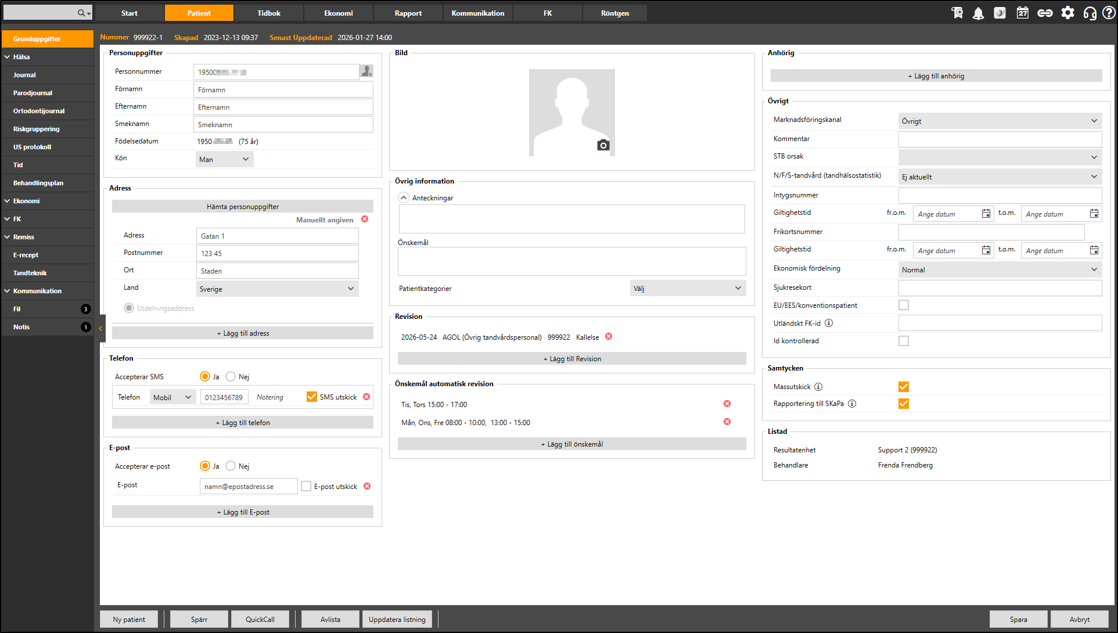The image size is (1118, 633).
Task: Open calendar picker for first Giltighetstid f.r.o.m.
Action: click(986, 214)
